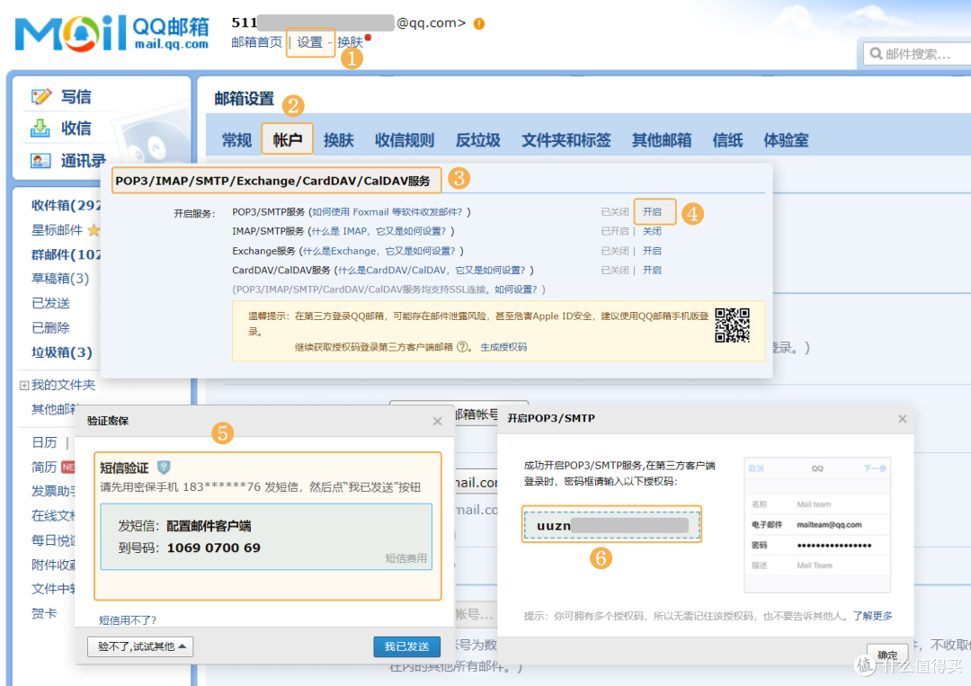
Task: Click the QR code for mobile QQ Mail
Action: 732,325
